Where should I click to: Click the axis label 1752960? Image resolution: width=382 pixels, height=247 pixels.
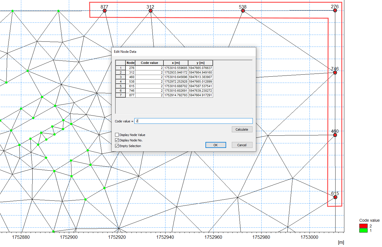[213, 236]
